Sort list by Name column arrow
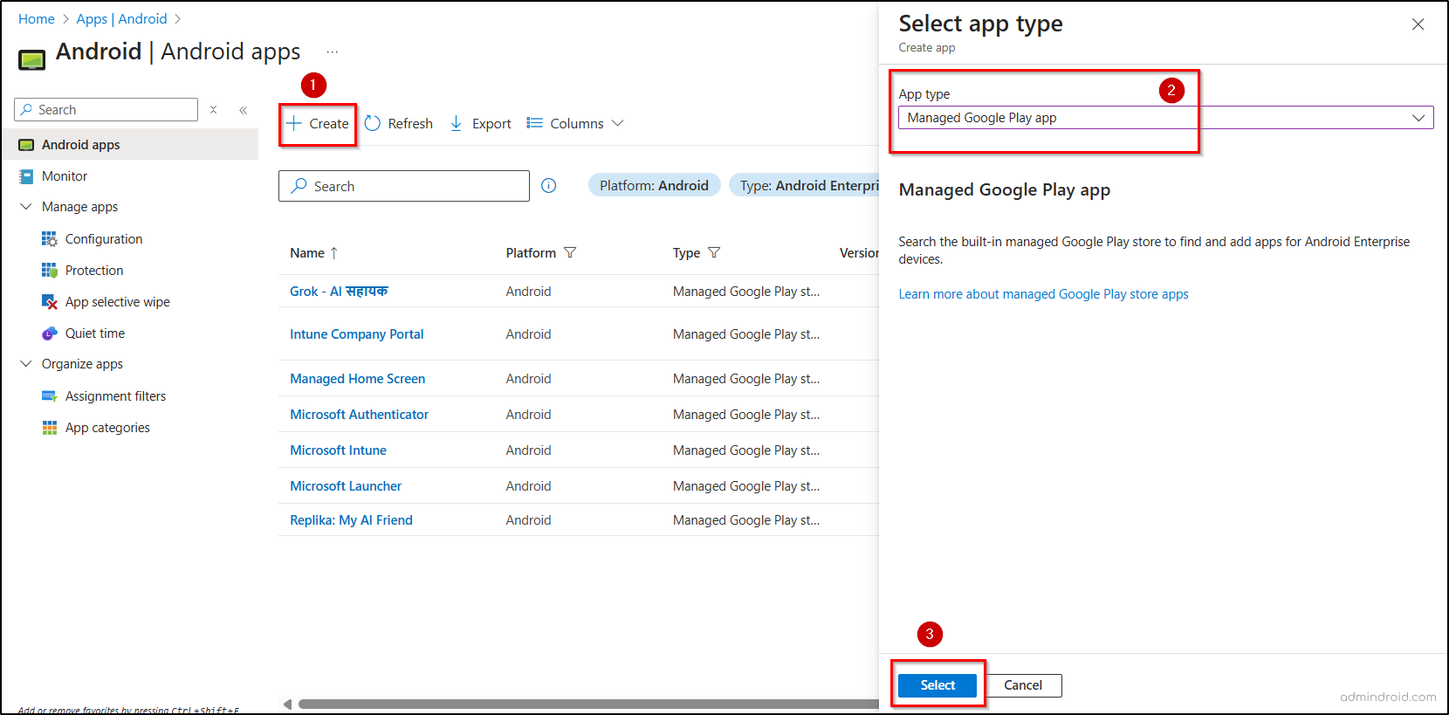The width and height of the screenshot is (1449, 715). [x=333, y=253]
